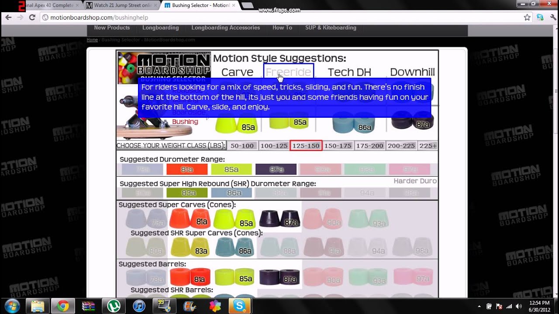
Task: Click the 86a blue bushing under Tech DH
Action: point(353,123)
